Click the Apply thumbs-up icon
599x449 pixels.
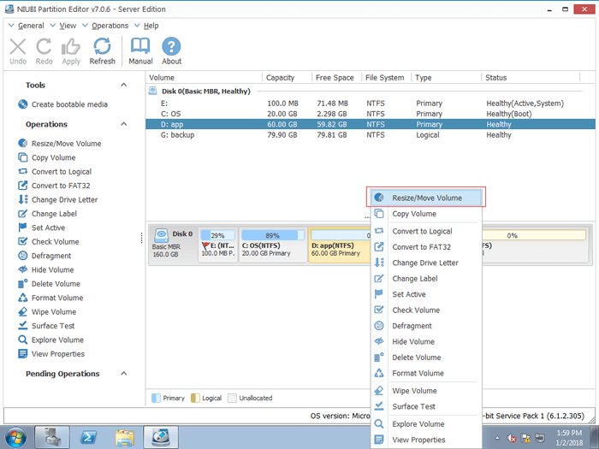[71, 51]
